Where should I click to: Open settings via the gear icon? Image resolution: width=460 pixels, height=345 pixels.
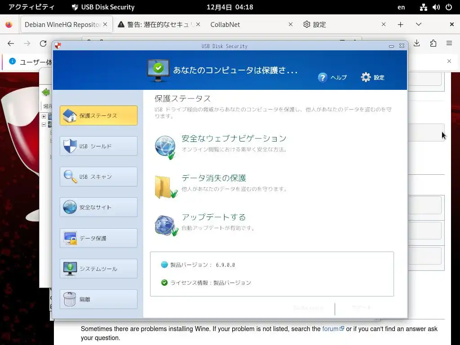click(366, 77)
